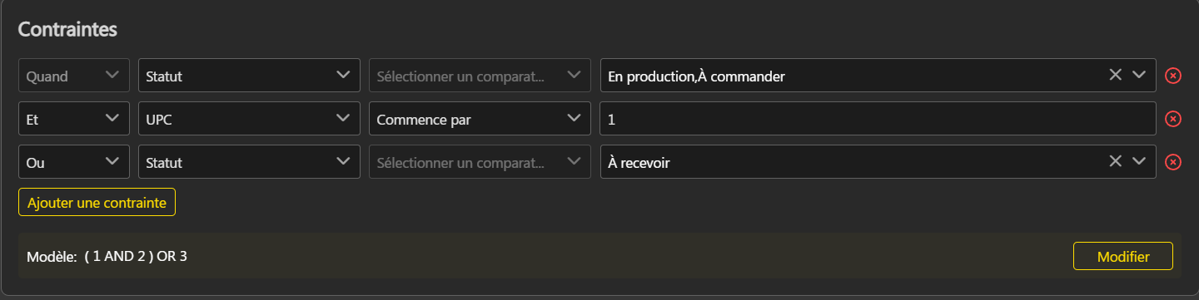
Task: Delete the UPC constraint row
Action: [1172, 119]
